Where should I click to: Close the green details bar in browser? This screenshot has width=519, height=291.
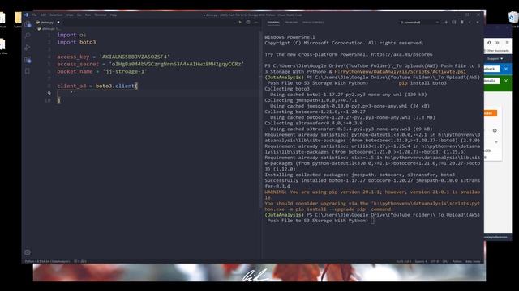(506, 81)
